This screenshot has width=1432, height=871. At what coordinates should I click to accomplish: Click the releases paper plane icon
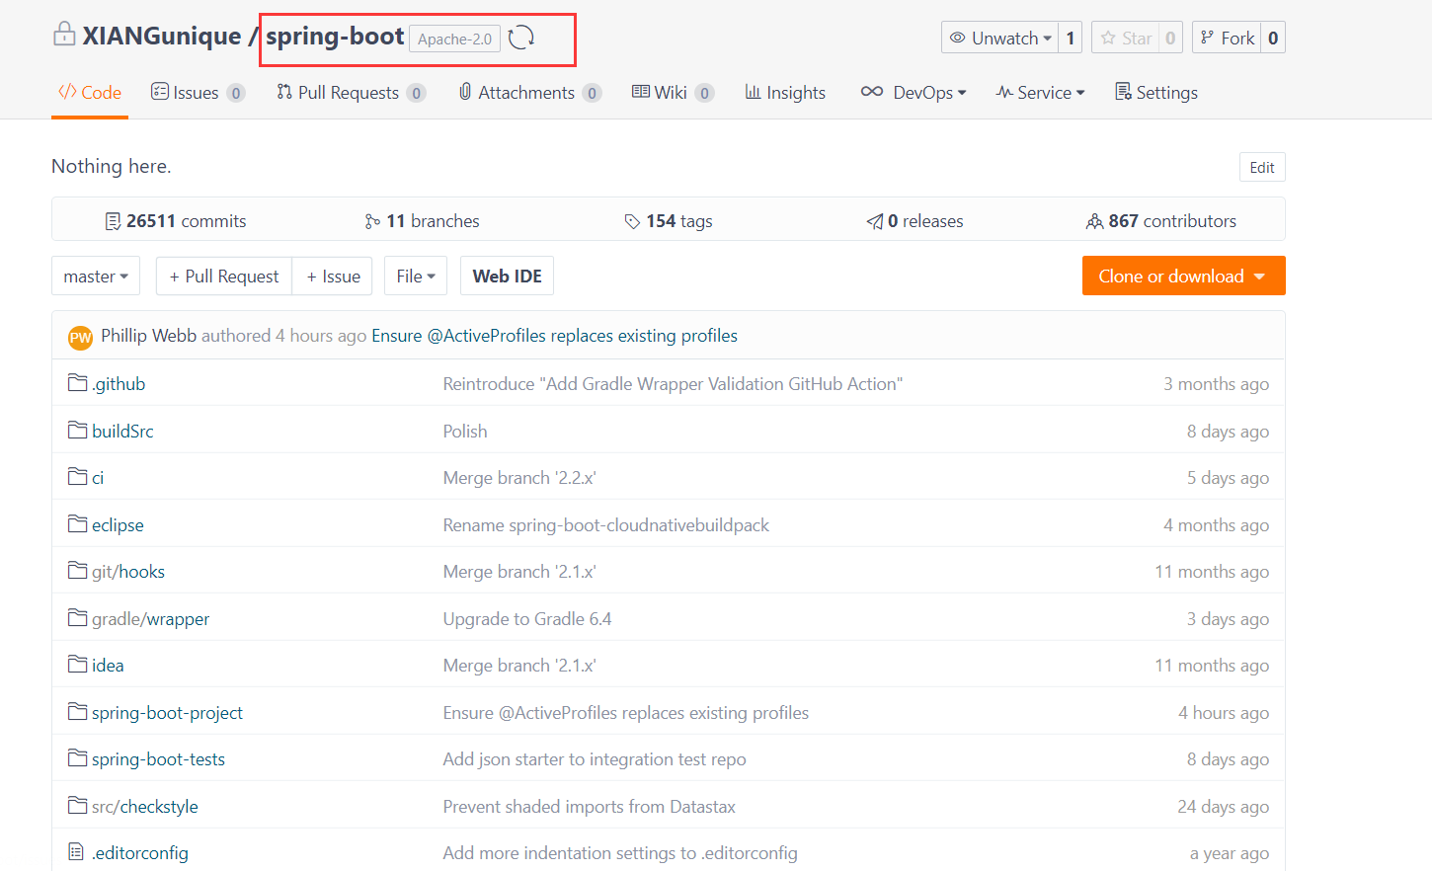pyautogui.click(x=875, y=221)
